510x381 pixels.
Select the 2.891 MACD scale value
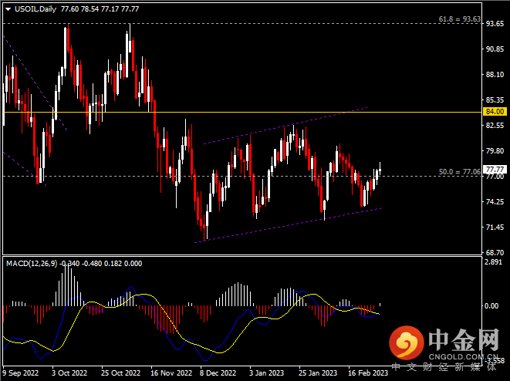coord(494,263)
